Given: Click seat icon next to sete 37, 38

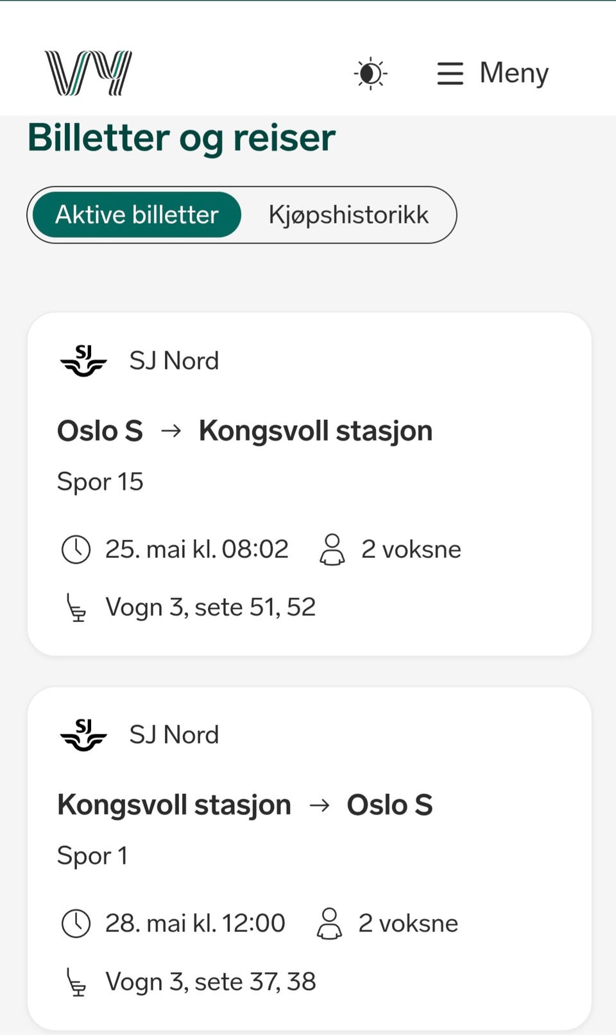Looking at the screenshot, I should tap(76, 982).
